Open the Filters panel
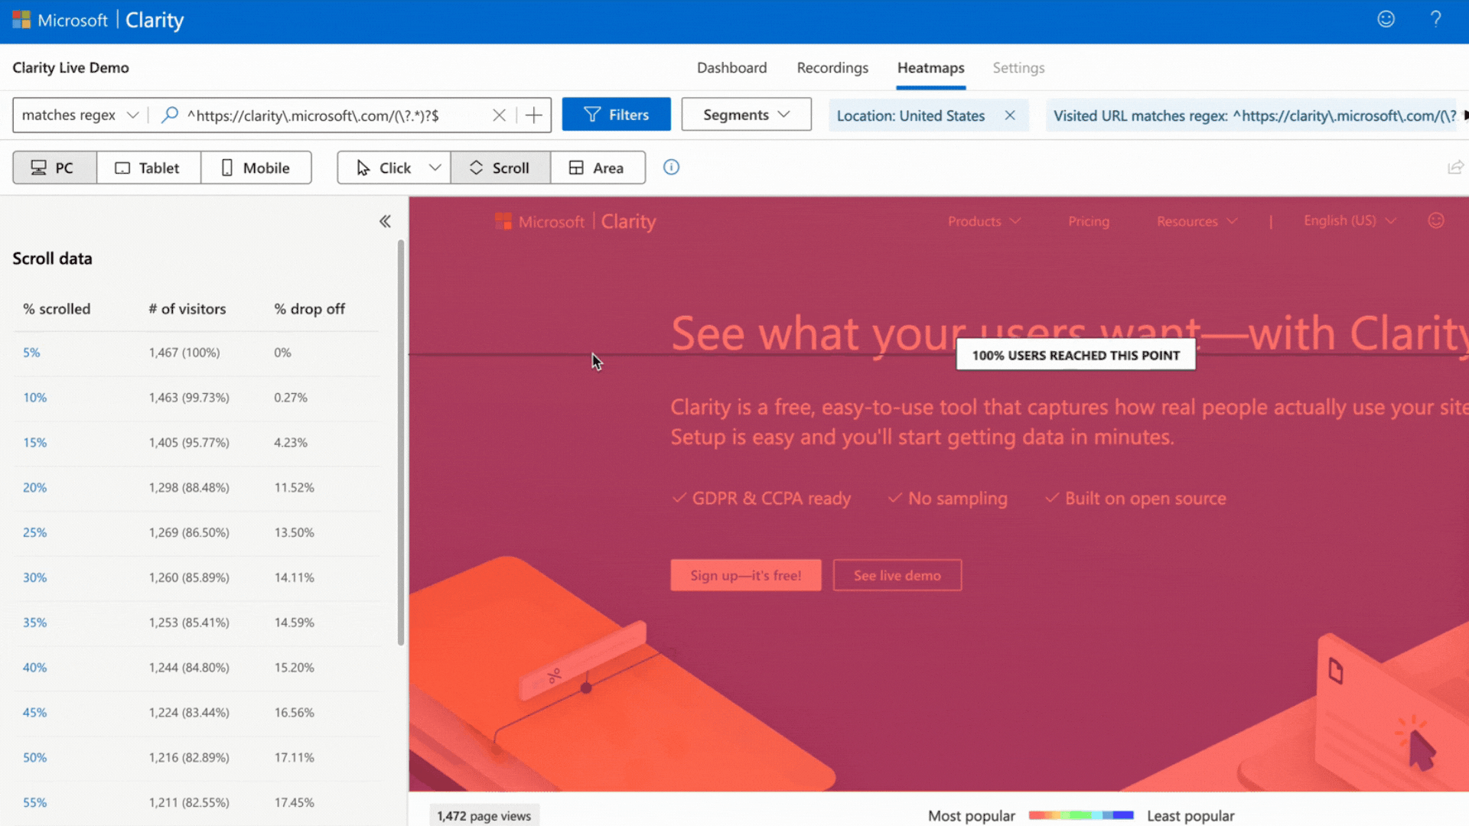This screenshot has height=826, width=1469. tap(616, 115)
